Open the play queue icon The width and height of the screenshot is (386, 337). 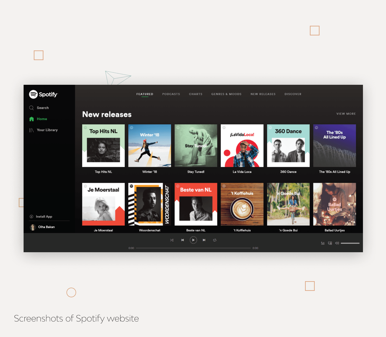(x=323, y=243)
